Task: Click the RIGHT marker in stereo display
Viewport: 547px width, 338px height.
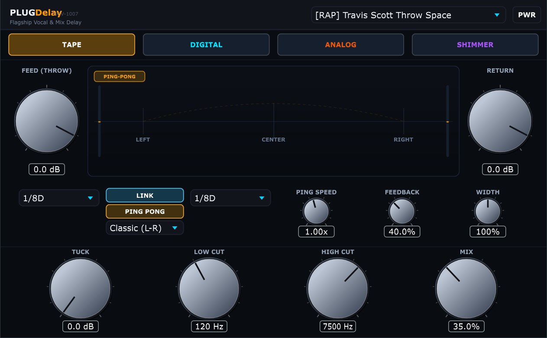Action: (x=404, y=140)
